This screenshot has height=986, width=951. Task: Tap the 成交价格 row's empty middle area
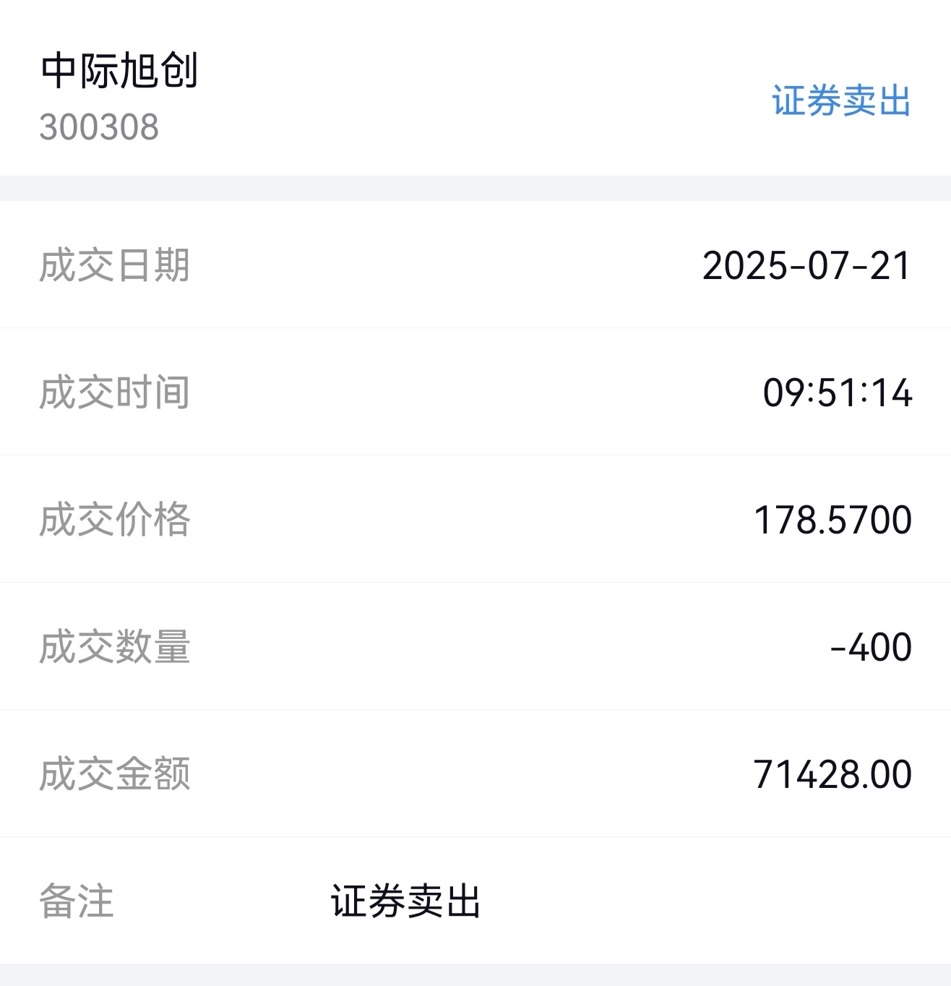[470, 519]
